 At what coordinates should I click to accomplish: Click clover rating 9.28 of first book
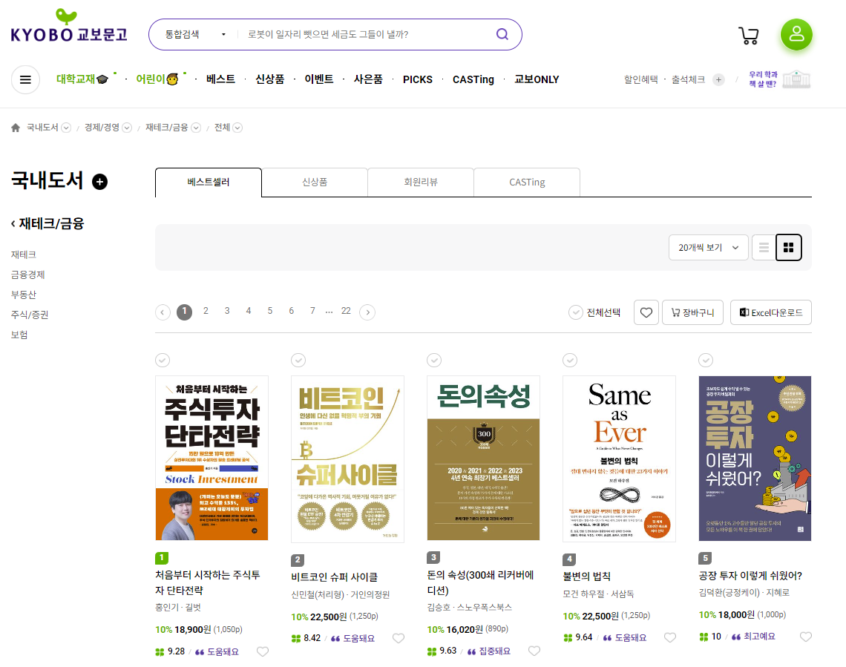[x=170, y=652]
